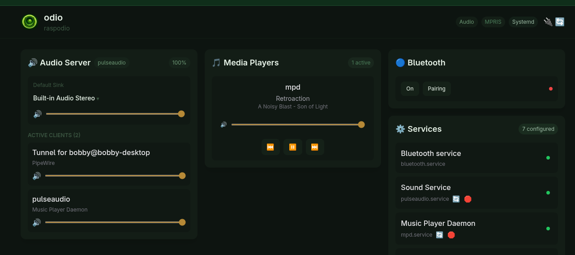This screenshot has width=575, height=255.
Task: Select the Systemd header tab
Action: [x=523, y=22]
